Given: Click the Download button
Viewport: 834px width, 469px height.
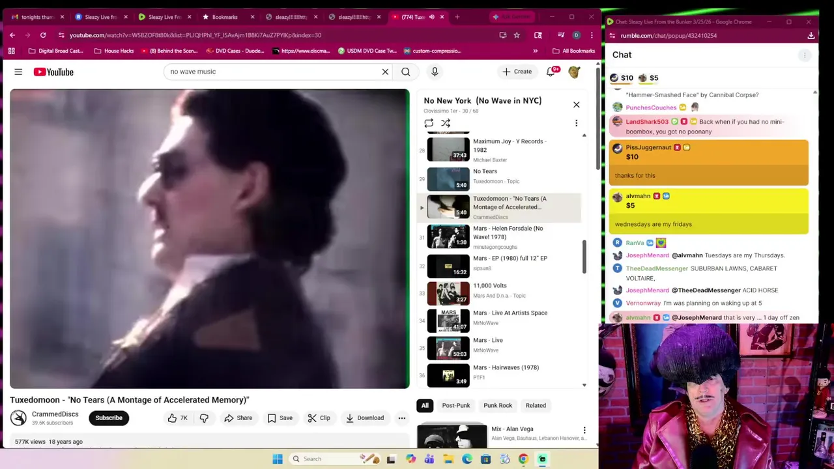Looking at the screenshot, I should click(364, 418).
